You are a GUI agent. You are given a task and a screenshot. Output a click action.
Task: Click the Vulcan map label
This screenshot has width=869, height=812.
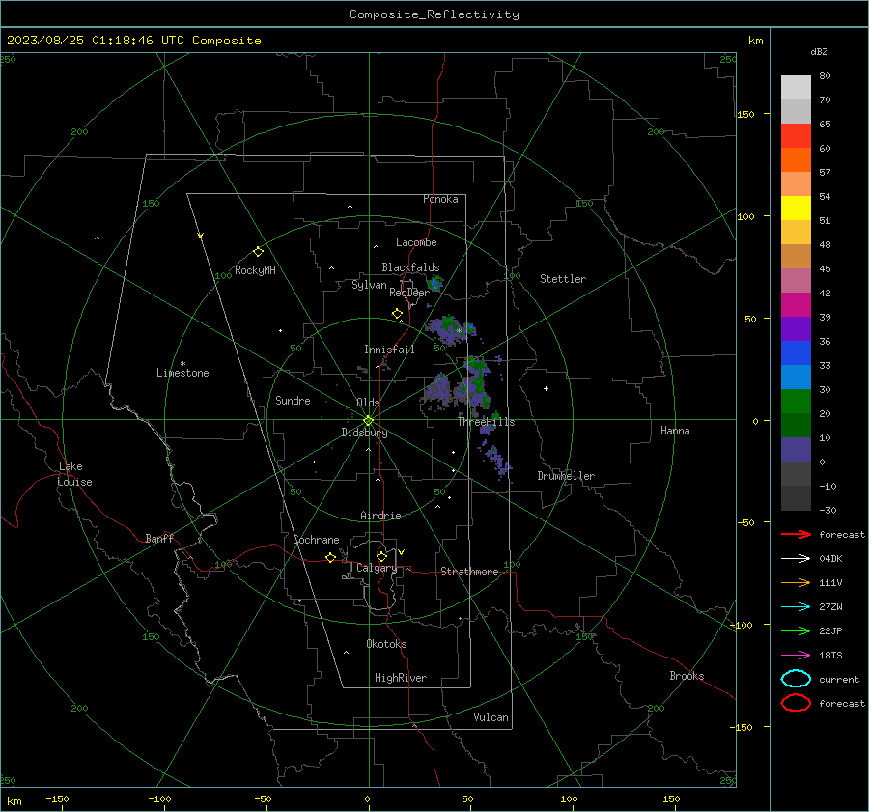(x=491, y=717)
